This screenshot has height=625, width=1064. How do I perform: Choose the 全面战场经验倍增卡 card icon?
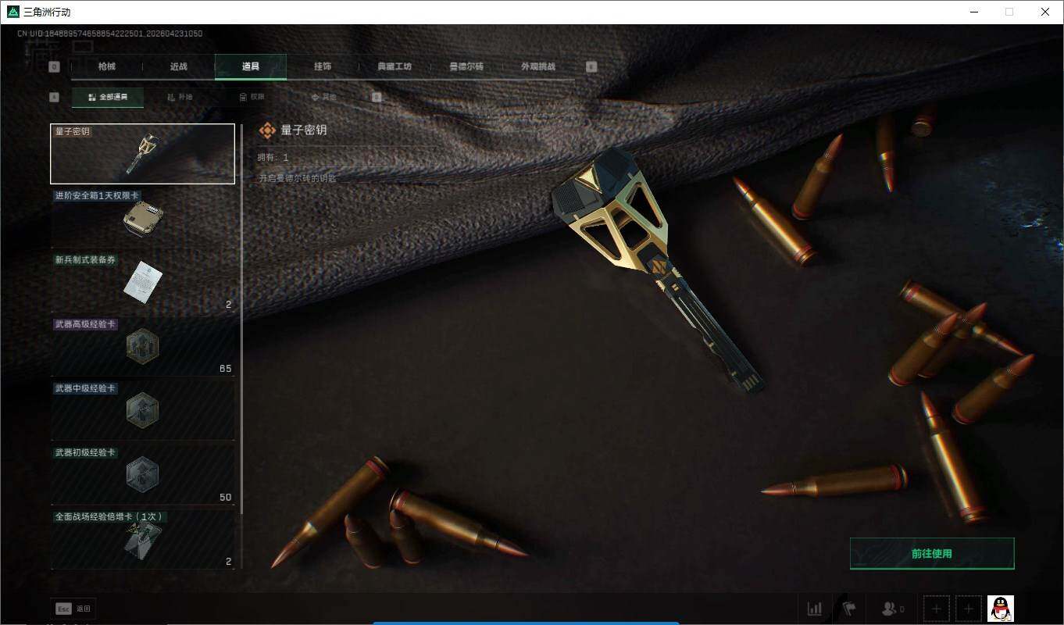(143, 542)
